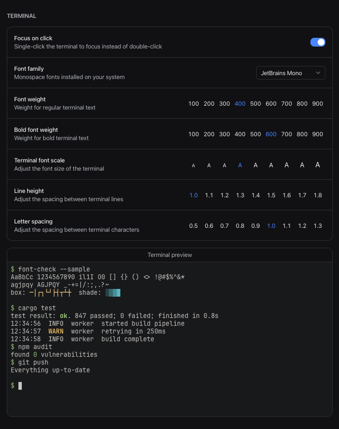
Task: Choose Line height 1.2
Action: click(x=225, y=195)
